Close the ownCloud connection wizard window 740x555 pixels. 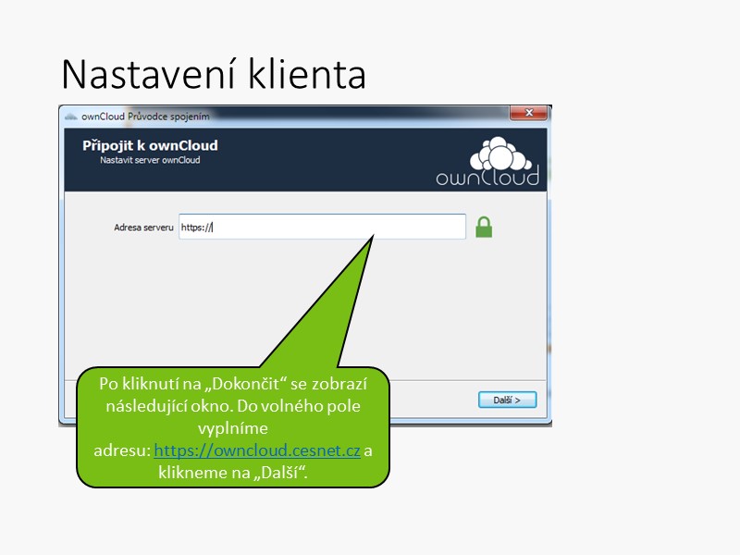[528, 113]
